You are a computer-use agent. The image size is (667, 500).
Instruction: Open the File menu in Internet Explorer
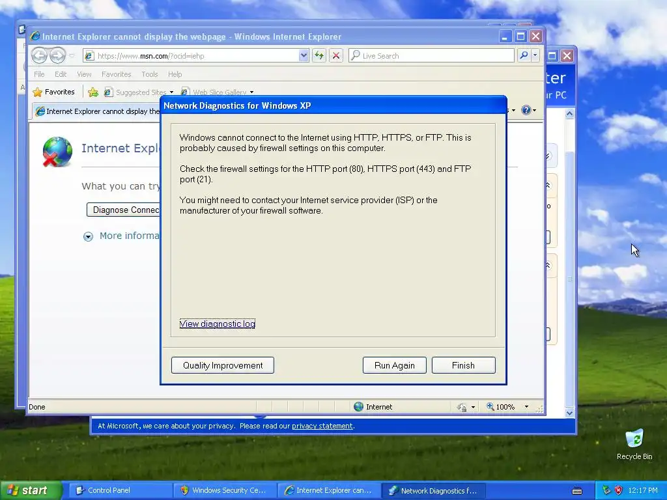(39, 74)
